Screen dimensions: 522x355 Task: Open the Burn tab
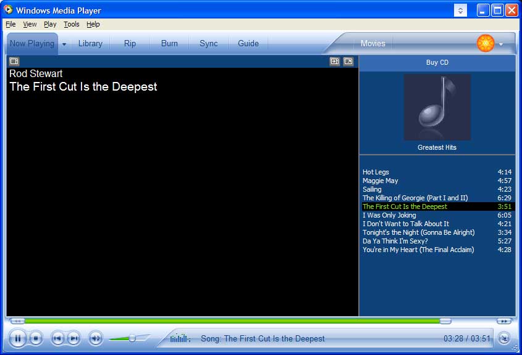[169, 44]
